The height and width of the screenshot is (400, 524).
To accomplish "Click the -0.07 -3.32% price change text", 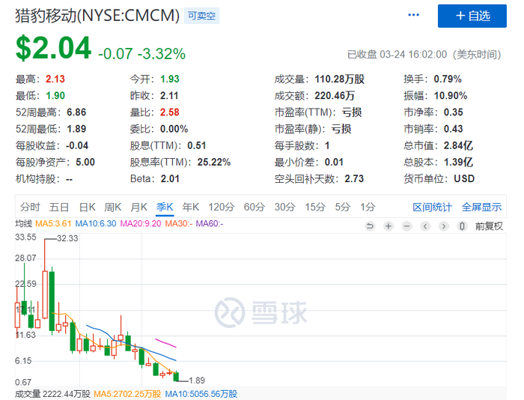I will point(141,53).
